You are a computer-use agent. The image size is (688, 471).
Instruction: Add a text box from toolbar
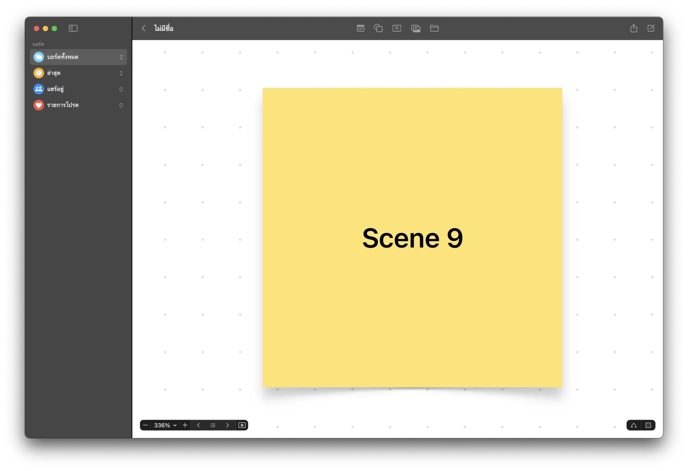click(x=397, y=28)
